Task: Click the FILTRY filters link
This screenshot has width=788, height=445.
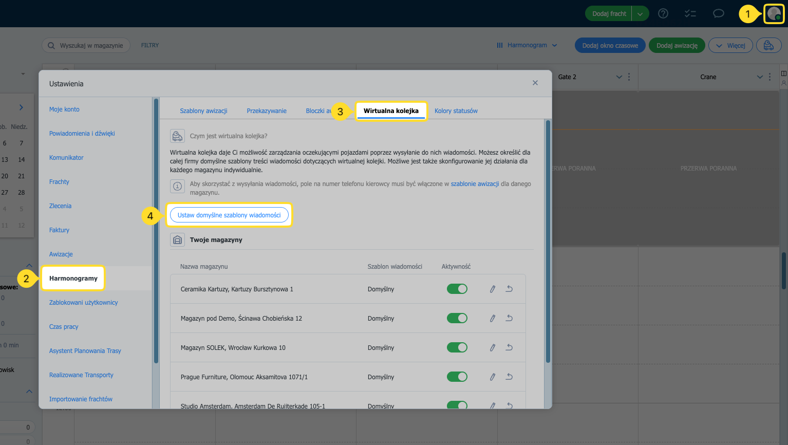Action: [x=150, y=45]
